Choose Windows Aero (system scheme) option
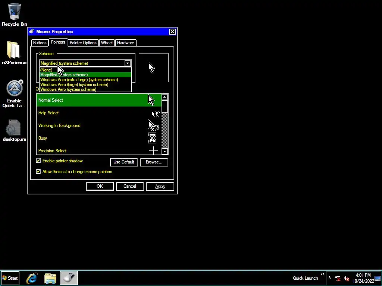Image resolution: width=382 pixels, height=286 pixels. (x=85, y=89)
